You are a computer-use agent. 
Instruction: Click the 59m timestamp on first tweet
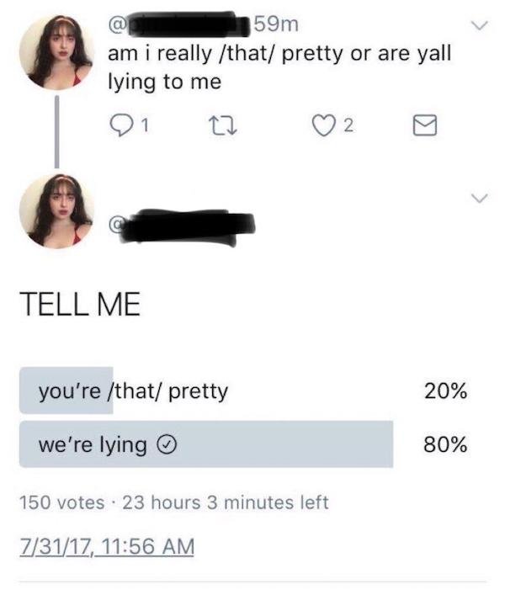pos(276,24)
